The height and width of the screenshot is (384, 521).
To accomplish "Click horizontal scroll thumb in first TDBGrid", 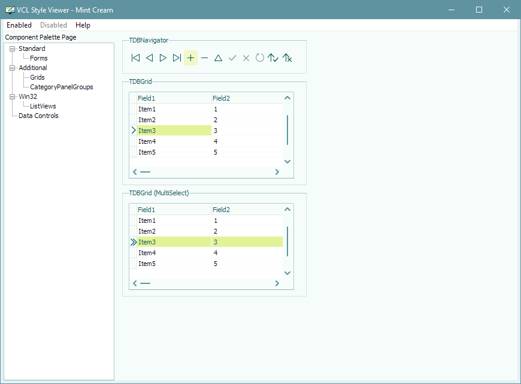I will tap(145, 172).
